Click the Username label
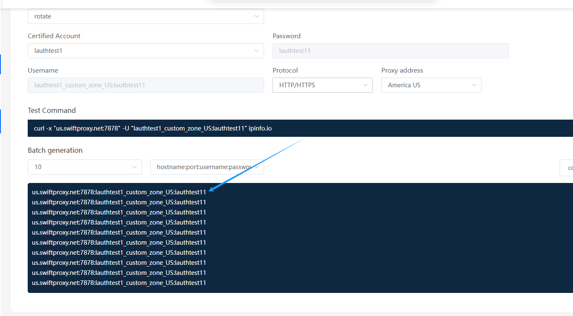 click(x=43, y=71)
